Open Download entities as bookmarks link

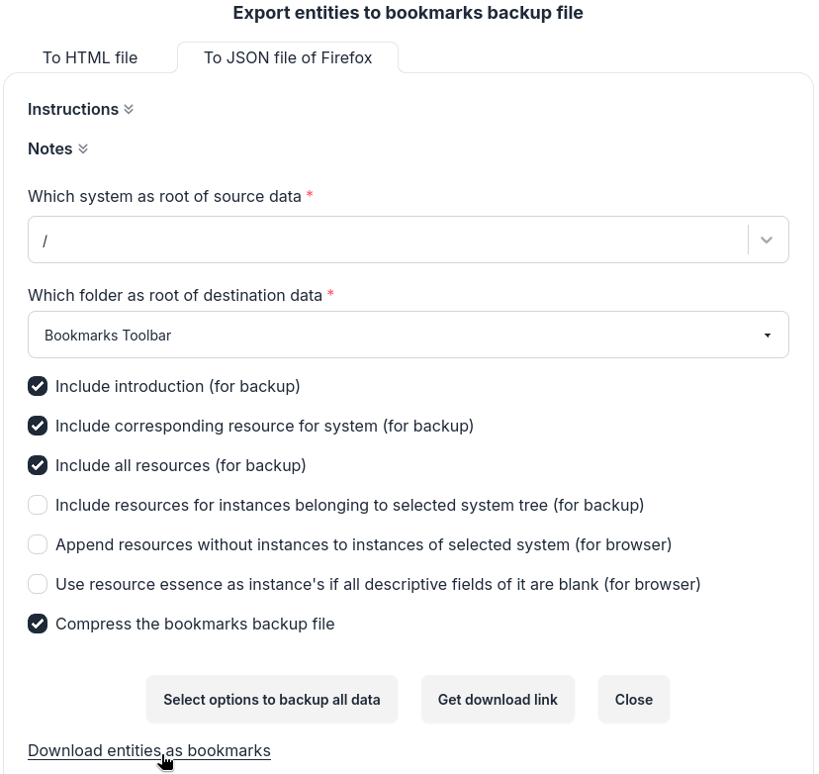tap(148, 750)
